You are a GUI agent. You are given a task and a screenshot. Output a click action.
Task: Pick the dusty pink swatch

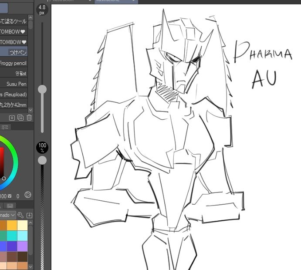point(3,256)
